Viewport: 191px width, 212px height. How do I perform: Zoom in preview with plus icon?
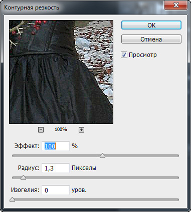(x=81, y=129)
